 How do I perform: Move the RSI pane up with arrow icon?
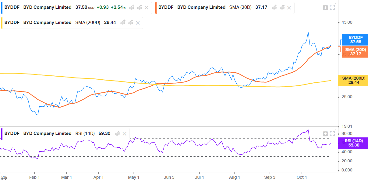325,134
